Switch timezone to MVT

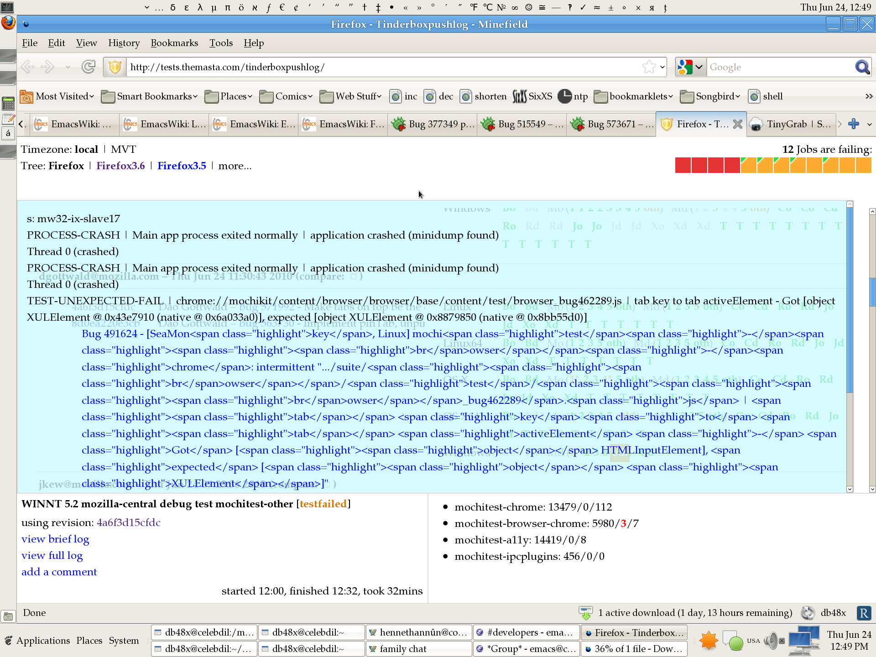[x=123, y=149]
